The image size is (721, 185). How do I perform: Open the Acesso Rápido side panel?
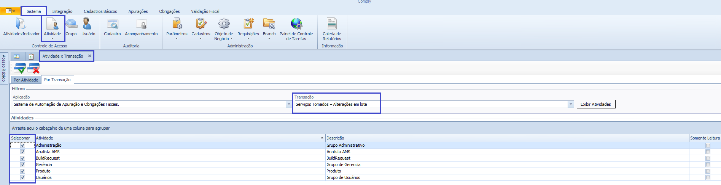4,68
